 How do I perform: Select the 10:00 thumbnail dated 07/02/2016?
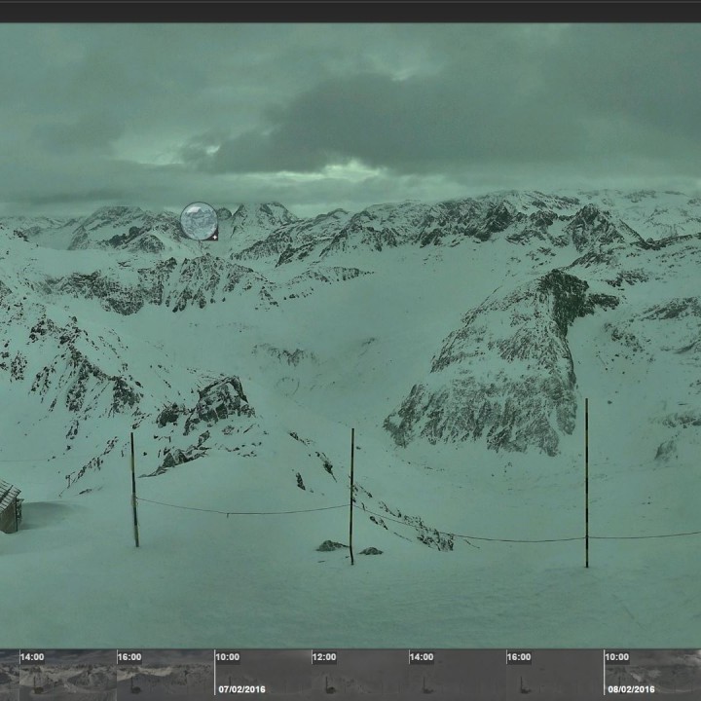click(x=263, y=675)
